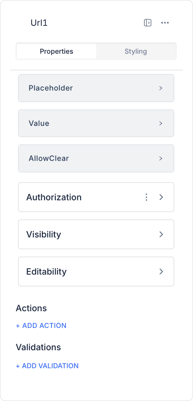Expand the Visibility section arrow

(x=161, y=234)
